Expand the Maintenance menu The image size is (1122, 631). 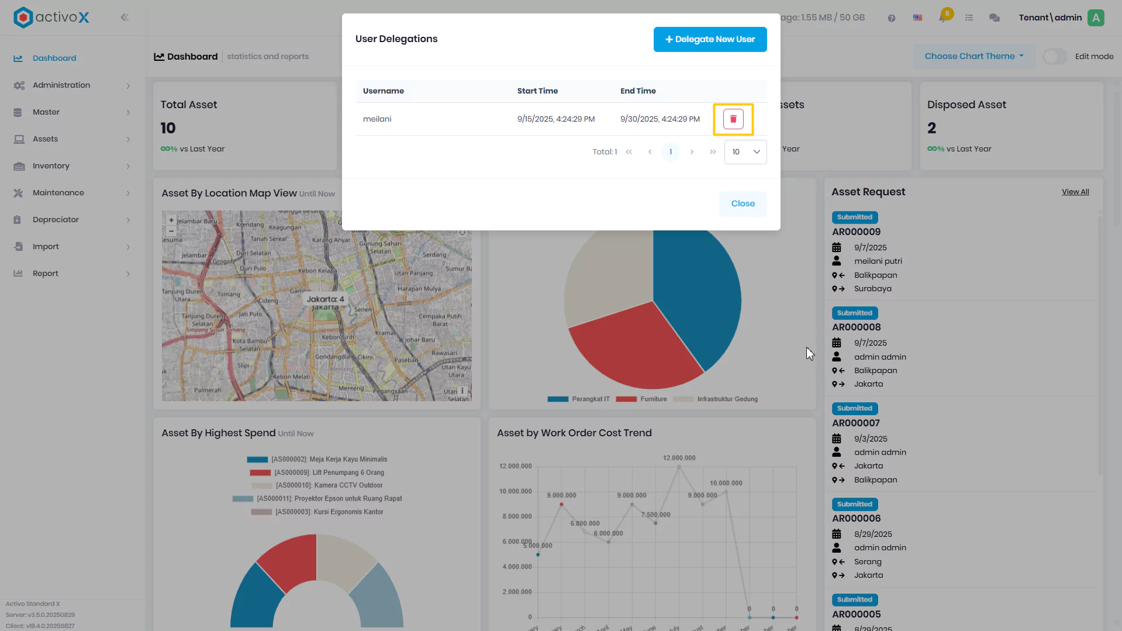[x=73, y=193]
